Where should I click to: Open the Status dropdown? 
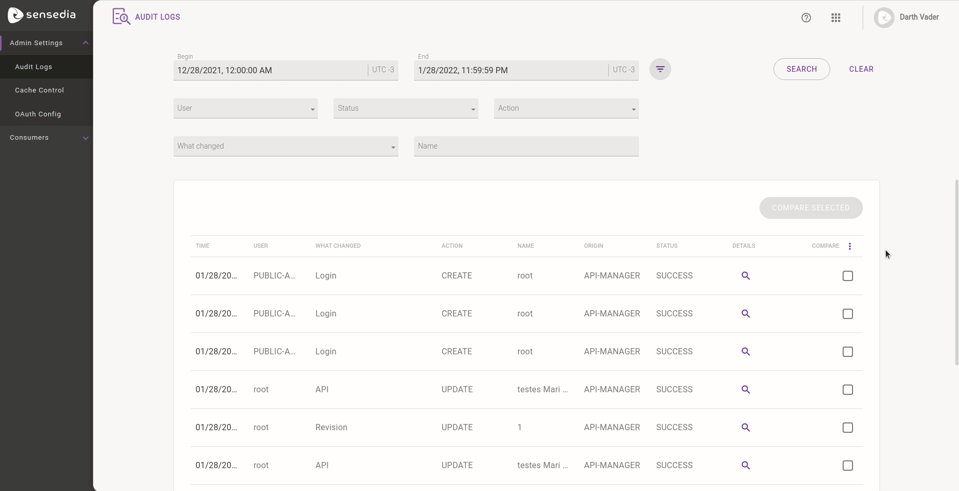point(406,108)
